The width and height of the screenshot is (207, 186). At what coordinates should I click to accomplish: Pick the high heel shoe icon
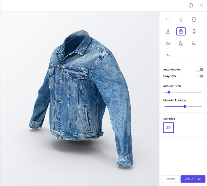click(x=194, y=43)
